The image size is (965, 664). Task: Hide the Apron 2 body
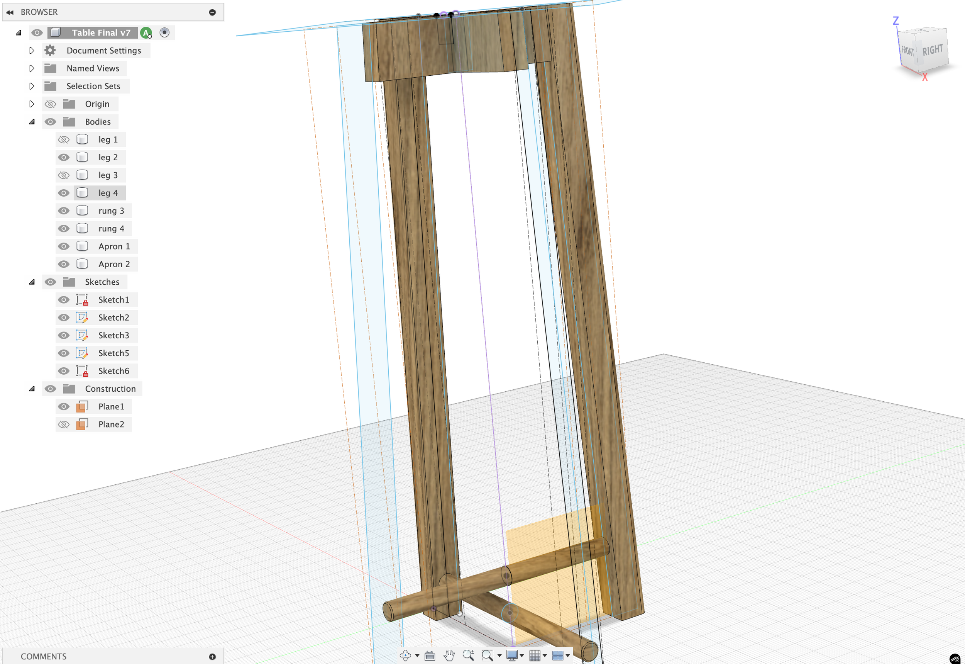click(64, 264)
